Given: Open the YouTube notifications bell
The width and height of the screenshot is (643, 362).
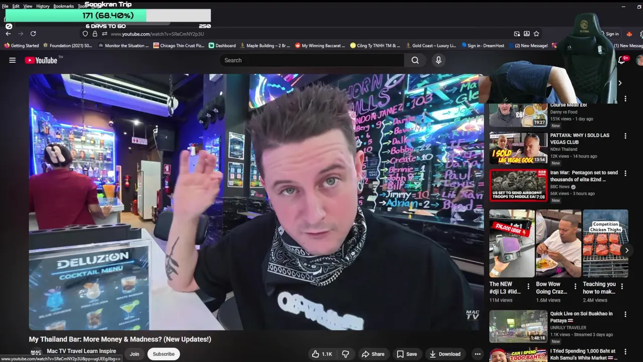Looking at the screenshot, I should (622, 60).
